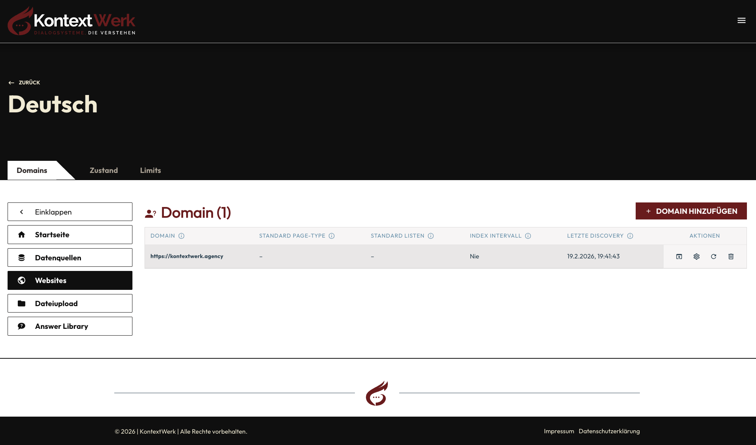This screenshot has height=445, width=756.
Task: Open the Limits tab
Action: click(150, 170)
